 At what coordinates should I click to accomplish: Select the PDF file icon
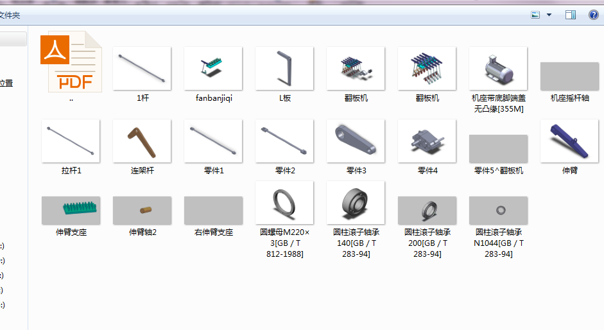(x=71, y=62)
